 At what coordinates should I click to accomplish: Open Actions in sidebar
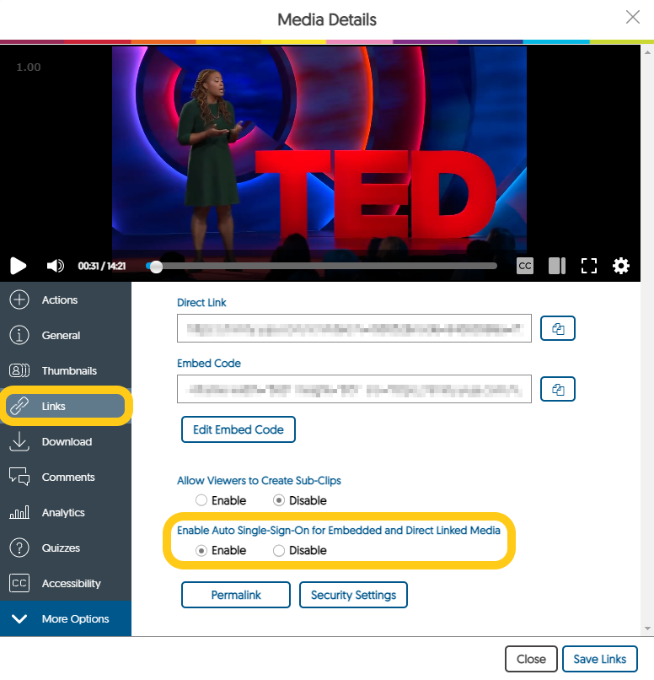click(x=66, y=300)
